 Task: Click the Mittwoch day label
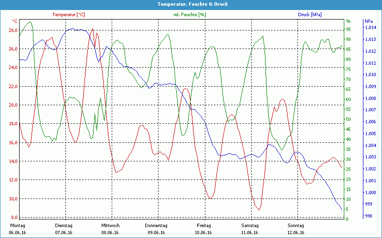click(110, 225)
